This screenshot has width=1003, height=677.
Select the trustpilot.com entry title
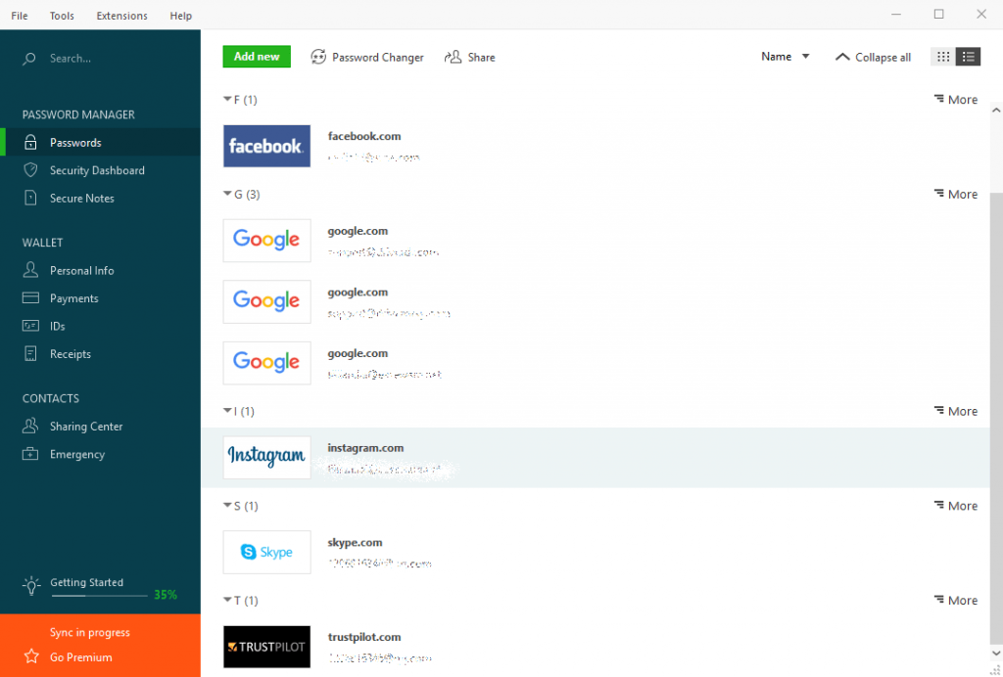pyautogui.click(x=364, y=637)
